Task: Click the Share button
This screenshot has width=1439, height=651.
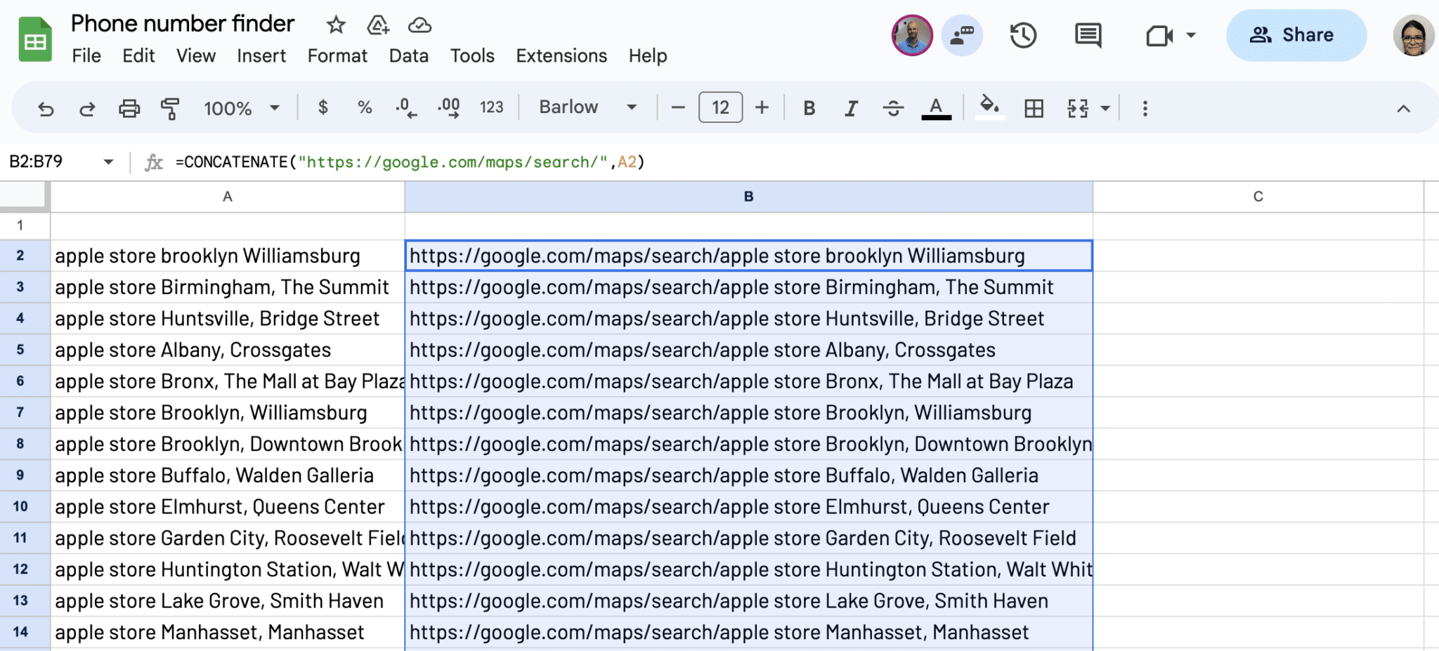Action: click(x=1296, y=34)
